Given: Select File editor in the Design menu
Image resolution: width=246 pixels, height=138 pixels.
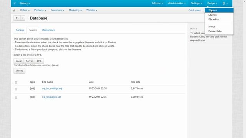Looking at the screenshot, I should click(219, 20).
